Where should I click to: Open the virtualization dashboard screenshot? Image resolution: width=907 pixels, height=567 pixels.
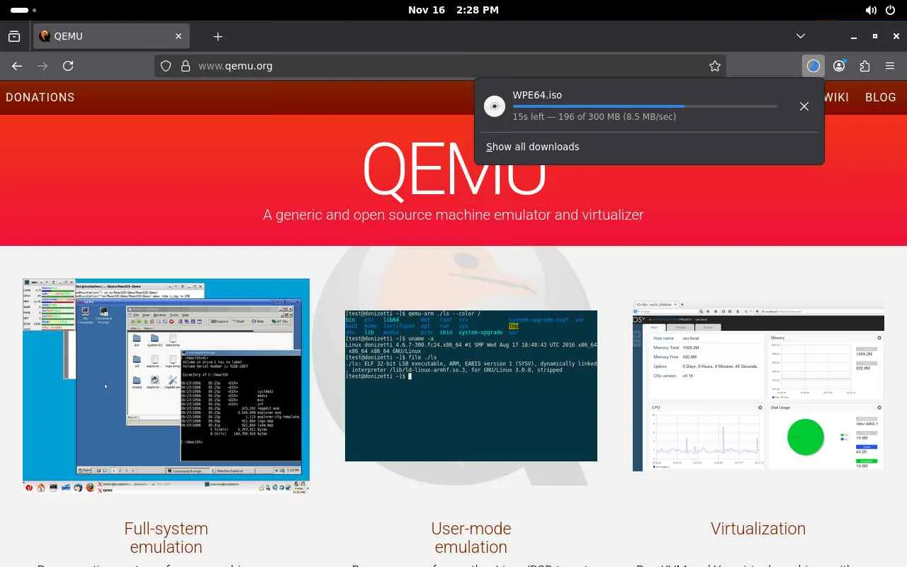click(x=758, y=386)
